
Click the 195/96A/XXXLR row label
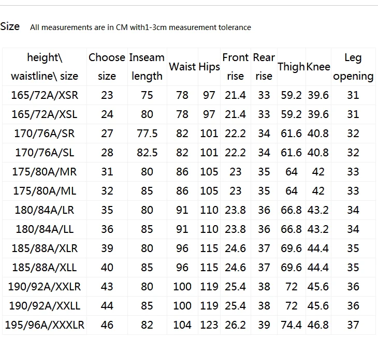(45, 325)
